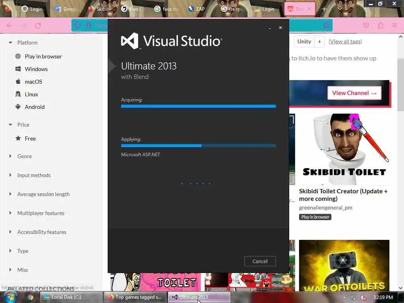The height and width of the screenshot is (303, 404).
Task: Click the shield tracking protection icon
Action: pyautogui.click(x=78, y=25)
